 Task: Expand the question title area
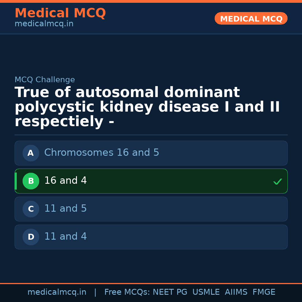pos(148,106)
